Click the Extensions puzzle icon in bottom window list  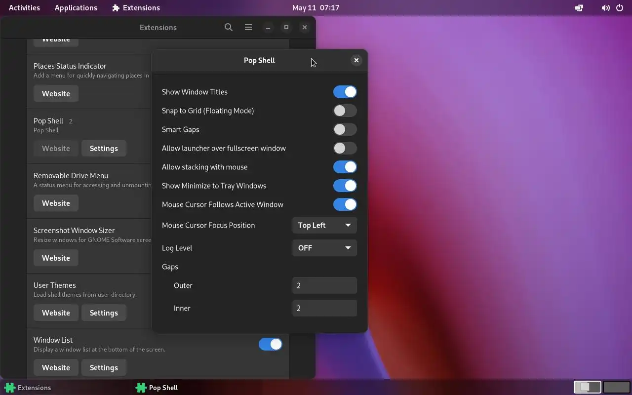(10, 388)
